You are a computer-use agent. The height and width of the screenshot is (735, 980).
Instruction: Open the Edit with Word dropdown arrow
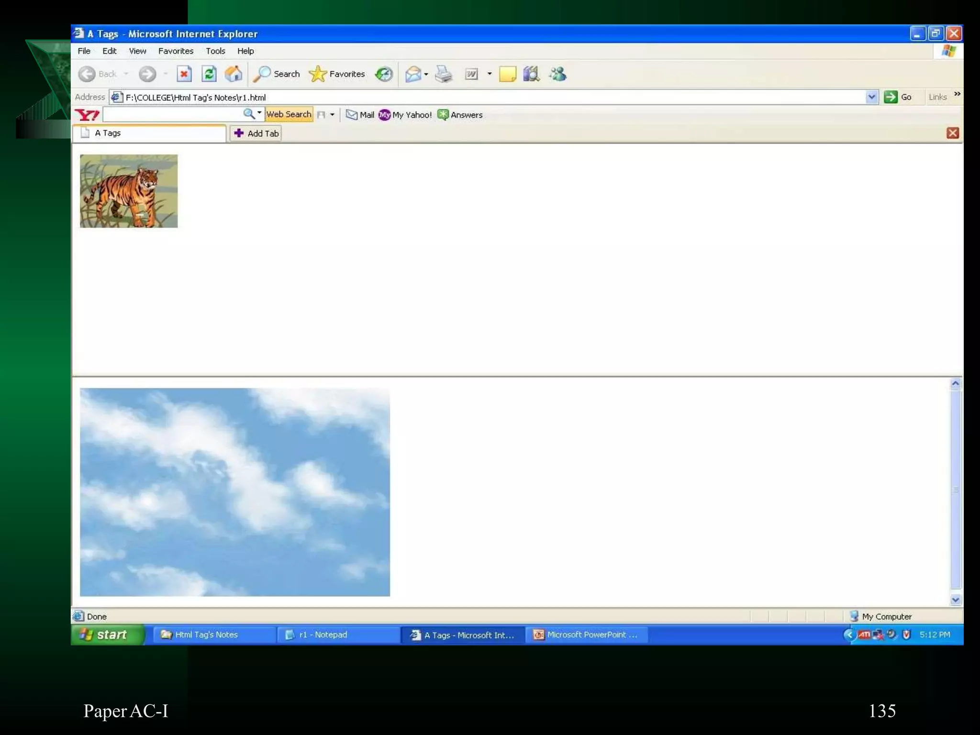[490, 74]
